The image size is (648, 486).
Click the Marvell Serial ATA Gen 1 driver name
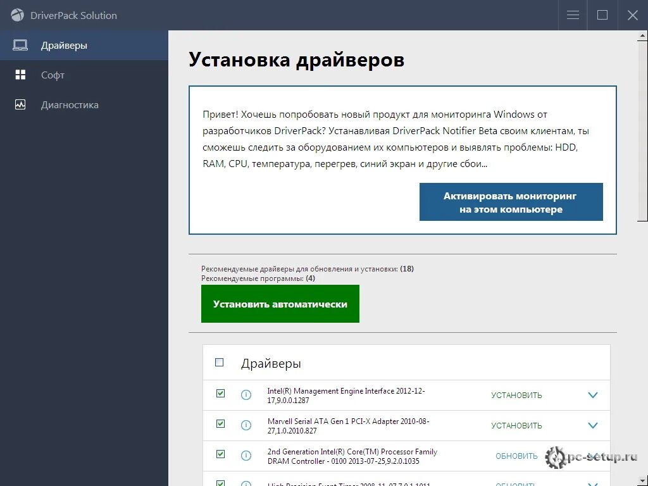349,426
